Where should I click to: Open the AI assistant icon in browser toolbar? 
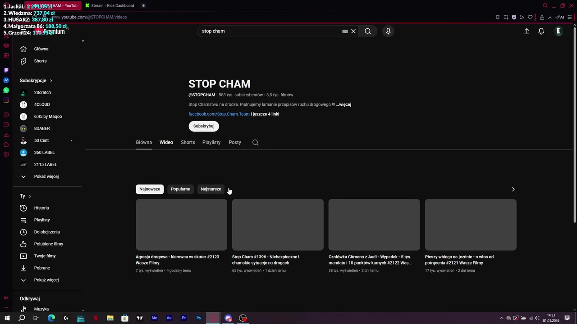point(560,18)
